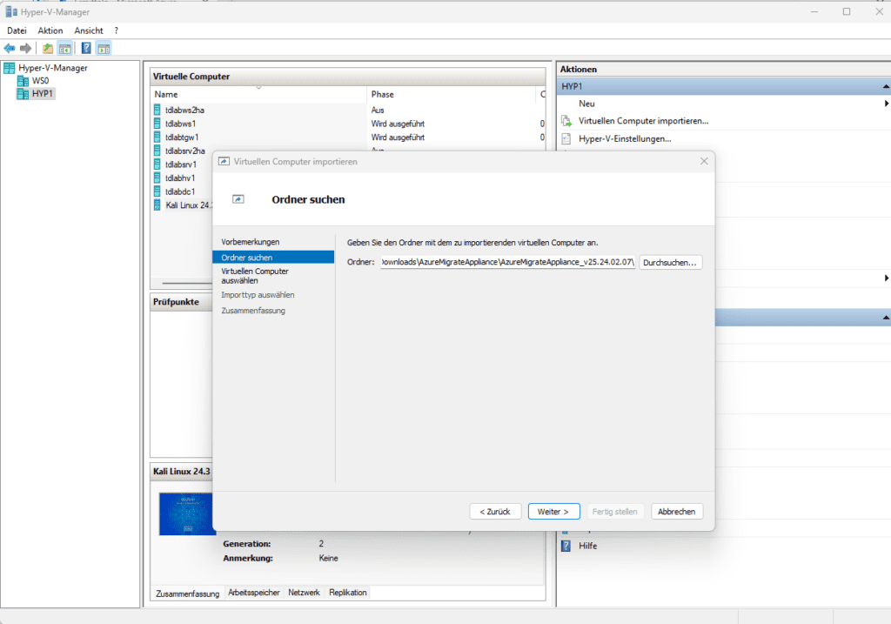The image size is (891, 624).
Task: Open the ? help menu
Action: click(x=116, y=30)
